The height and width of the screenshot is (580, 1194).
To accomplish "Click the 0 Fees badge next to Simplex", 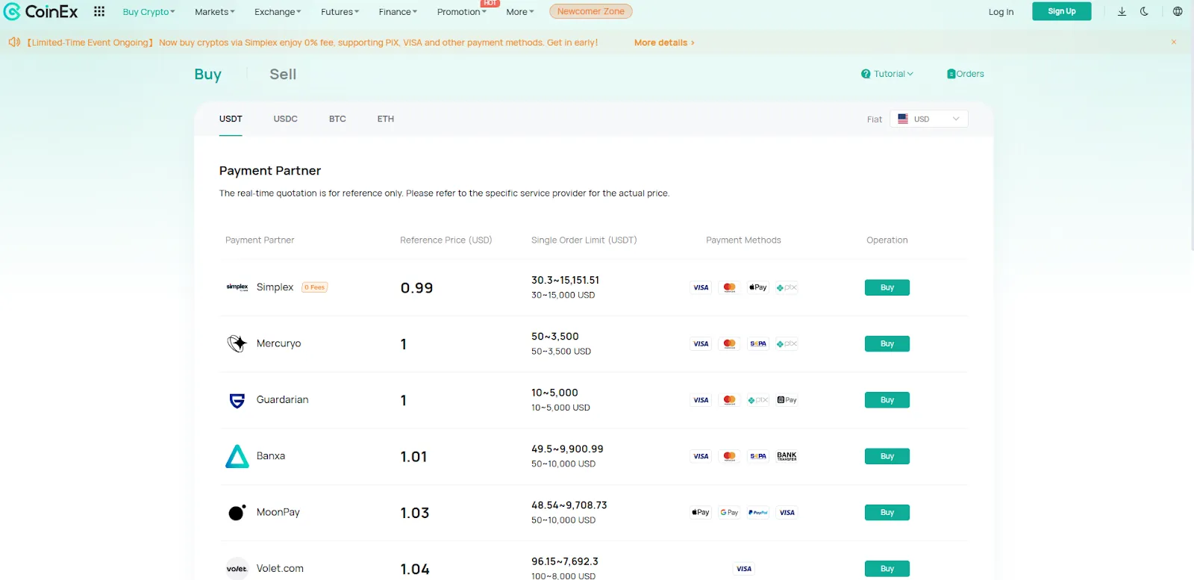I will 314,287.
